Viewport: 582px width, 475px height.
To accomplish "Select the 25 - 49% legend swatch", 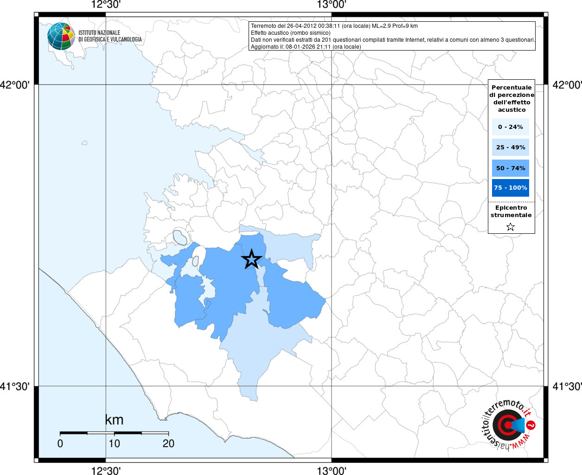I will pos(511,147).
